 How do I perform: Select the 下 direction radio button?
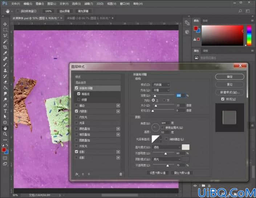[164, 100]
